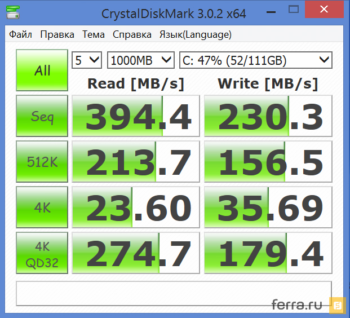
Task: Open the Тема menu
Action: pos(93,34)
